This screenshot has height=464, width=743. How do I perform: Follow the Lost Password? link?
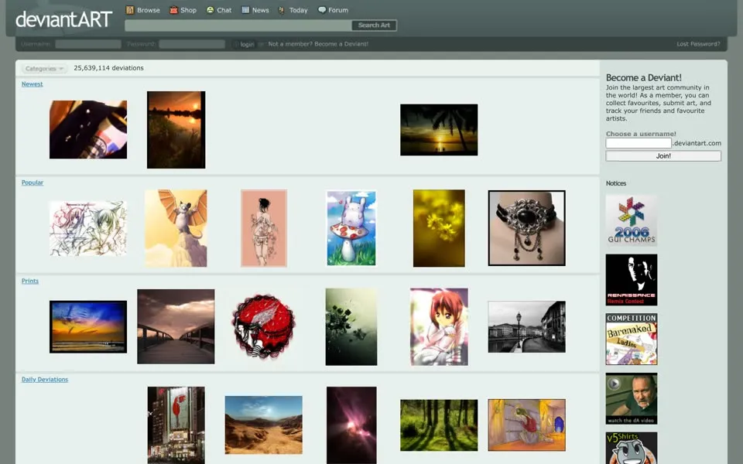click(698, 44)
